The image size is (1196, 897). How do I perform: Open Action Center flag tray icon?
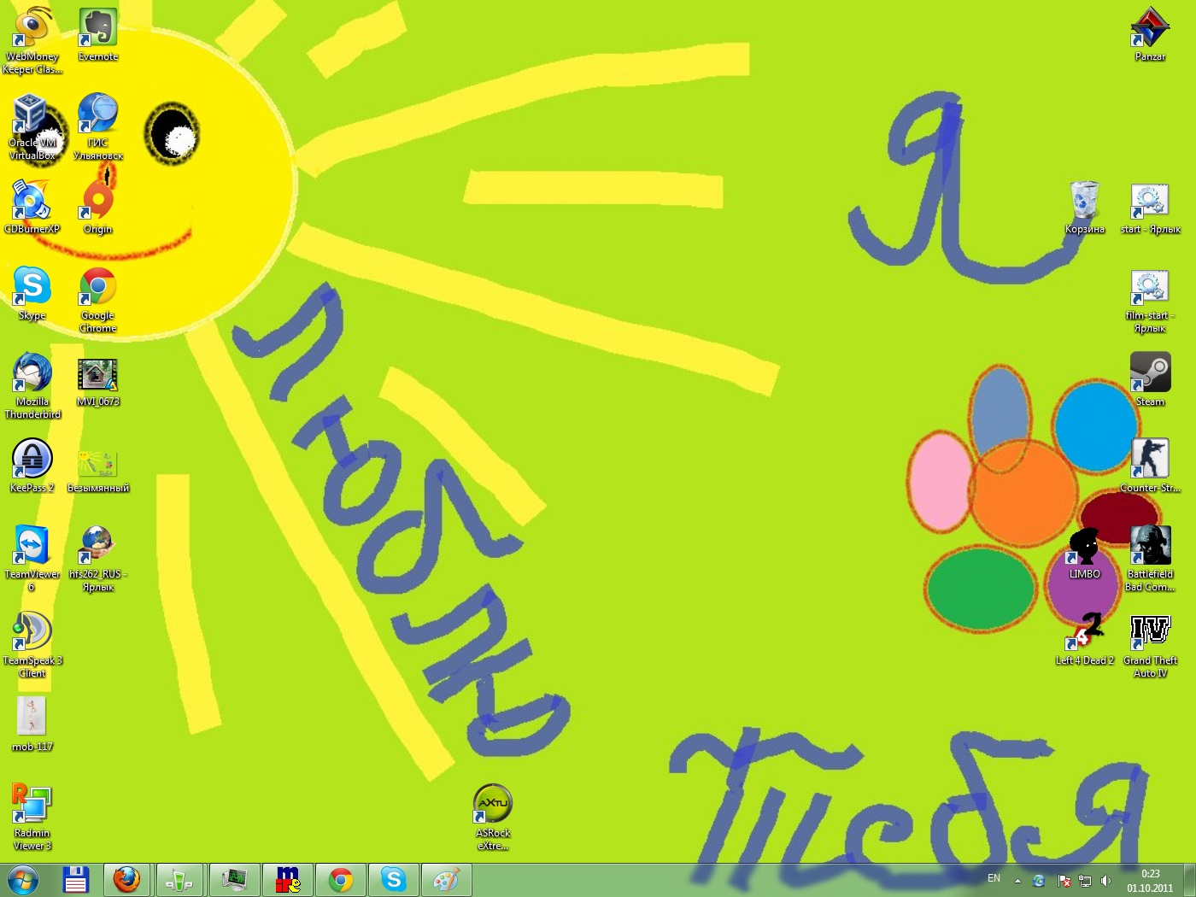(1064, 880)
